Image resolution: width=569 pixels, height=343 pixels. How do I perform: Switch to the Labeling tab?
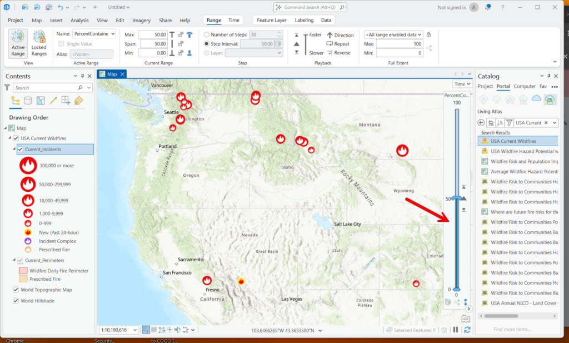[304, 21]
